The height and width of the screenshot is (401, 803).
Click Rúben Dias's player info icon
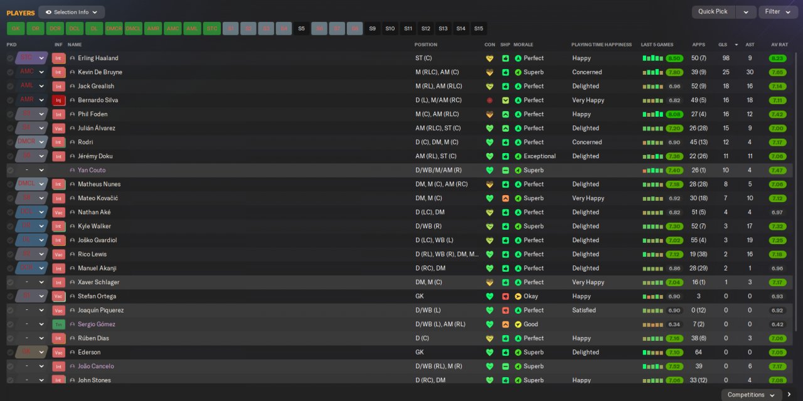click(72, 338)
